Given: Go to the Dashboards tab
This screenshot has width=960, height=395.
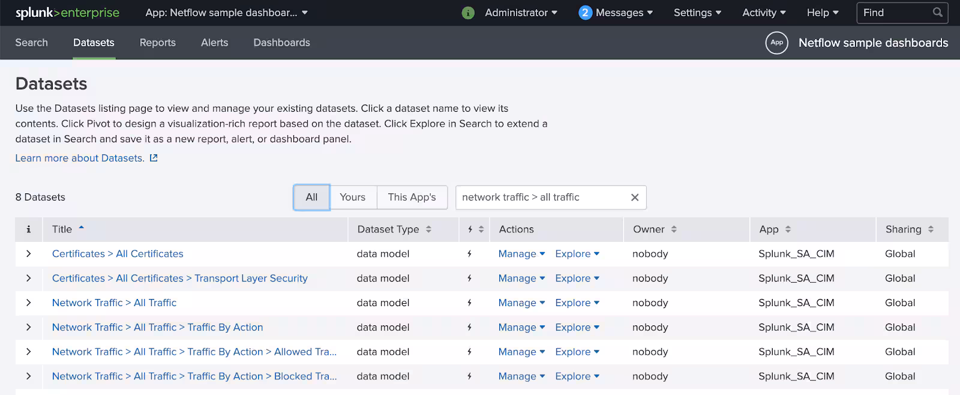Looking at the screenshot, I should coord(281,43).
